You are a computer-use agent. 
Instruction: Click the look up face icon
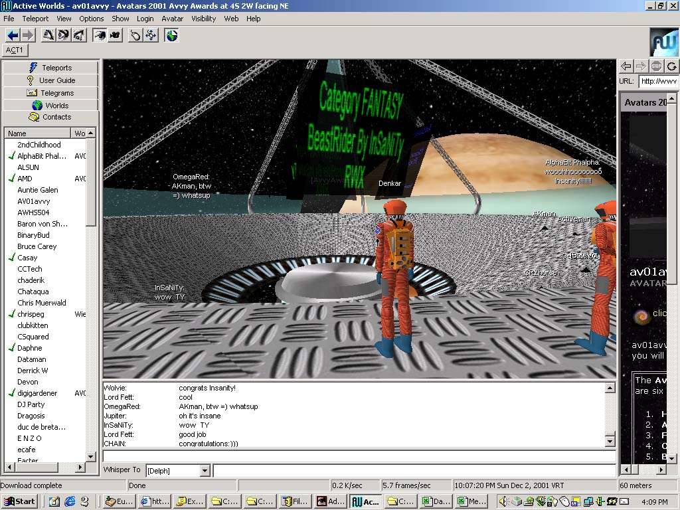coord(48,35)
